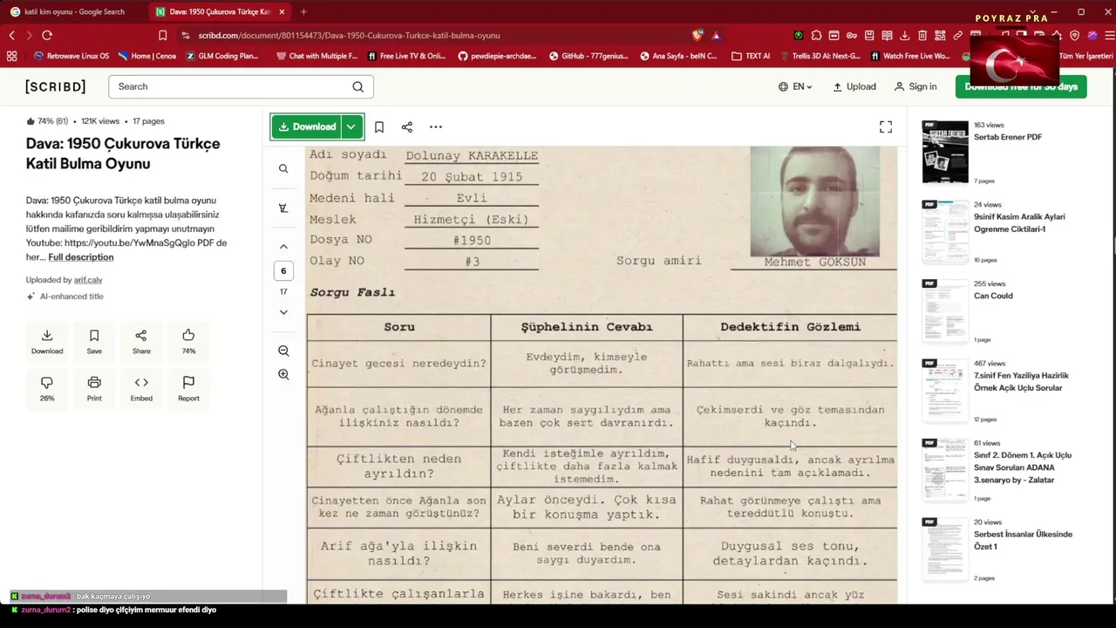Image resolution: width=1116 pixels, height=628 pixels.
Task: Open the browser extensions puzzle icon
Action: pos(816,35)
